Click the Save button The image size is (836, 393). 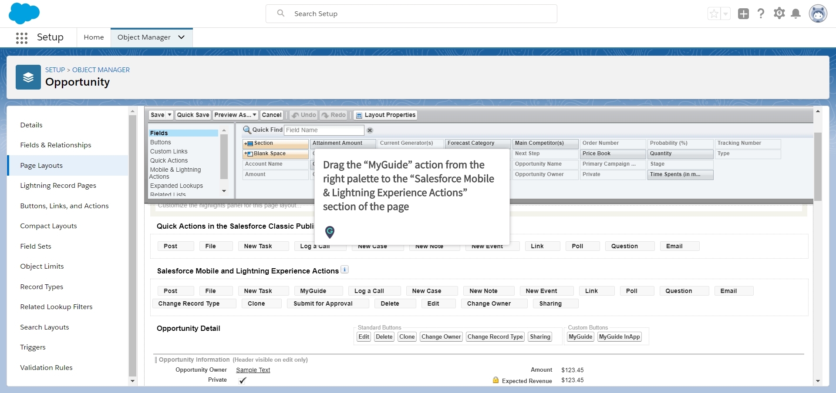point(158,115)
